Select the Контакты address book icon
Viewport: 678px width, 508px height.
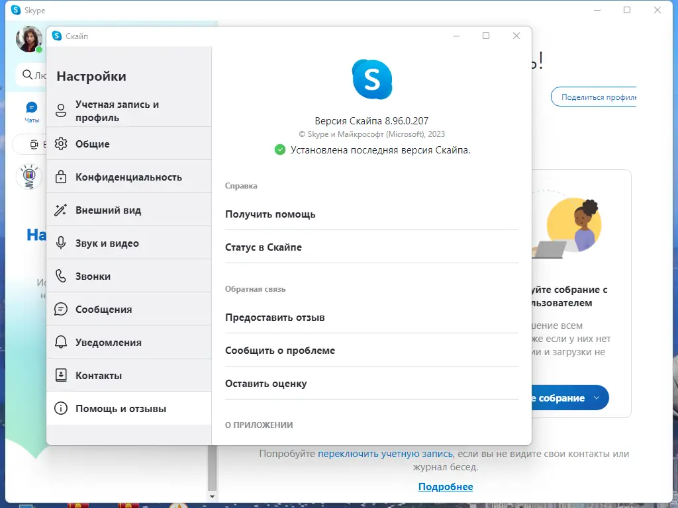[62, 375]
